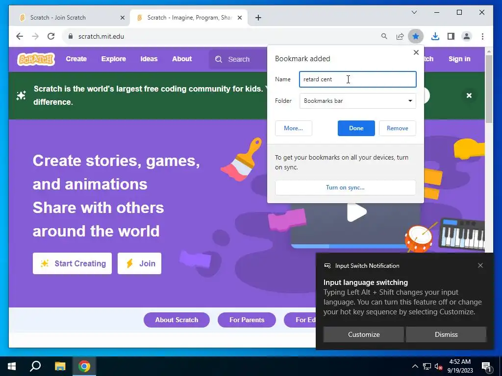The height and width of the screenshot is (376, 502).
Task: Click the More... button
Action: coord(293,128)
